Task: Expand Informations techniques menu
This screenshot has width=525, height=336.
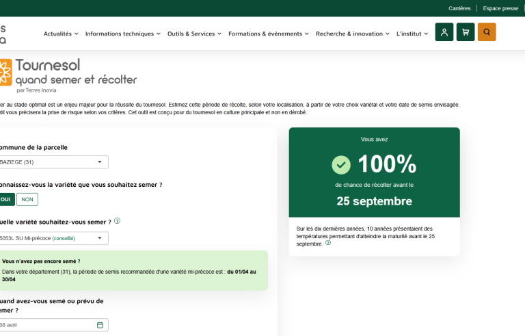Action: click(122, 34)
